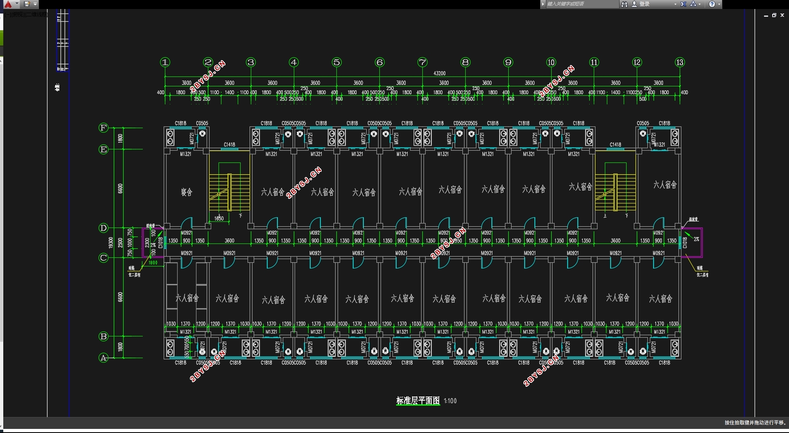The width and height of the screenshot is (789, 433).
Task: Click the 寝舍 room label
Action: 187,192
